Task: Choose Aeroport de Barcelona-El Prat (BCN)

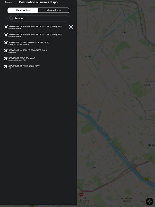Action: tap(29, 43)
